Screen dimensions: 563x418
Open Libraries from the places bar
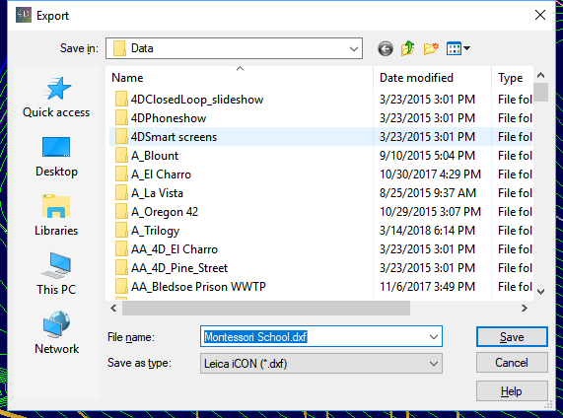(x=56, y=215)
